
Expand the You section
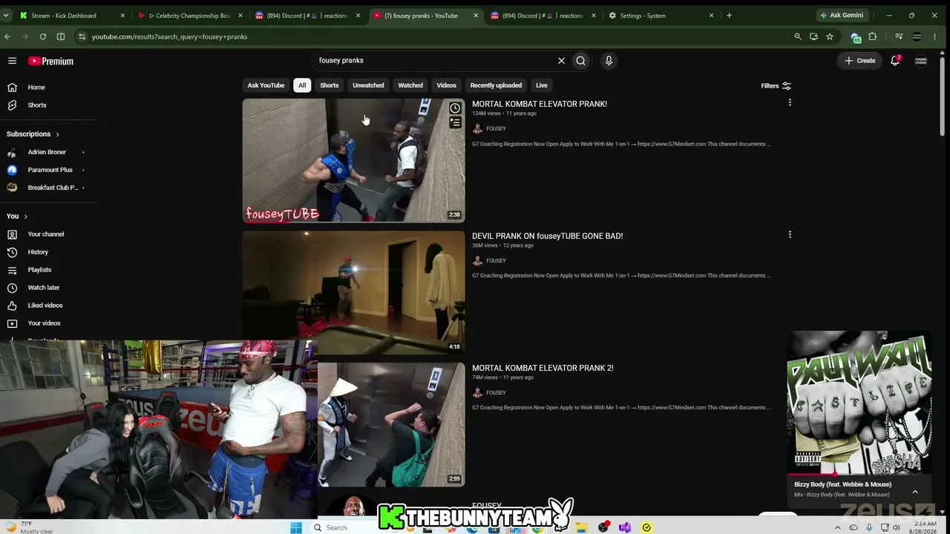point(17,217)
